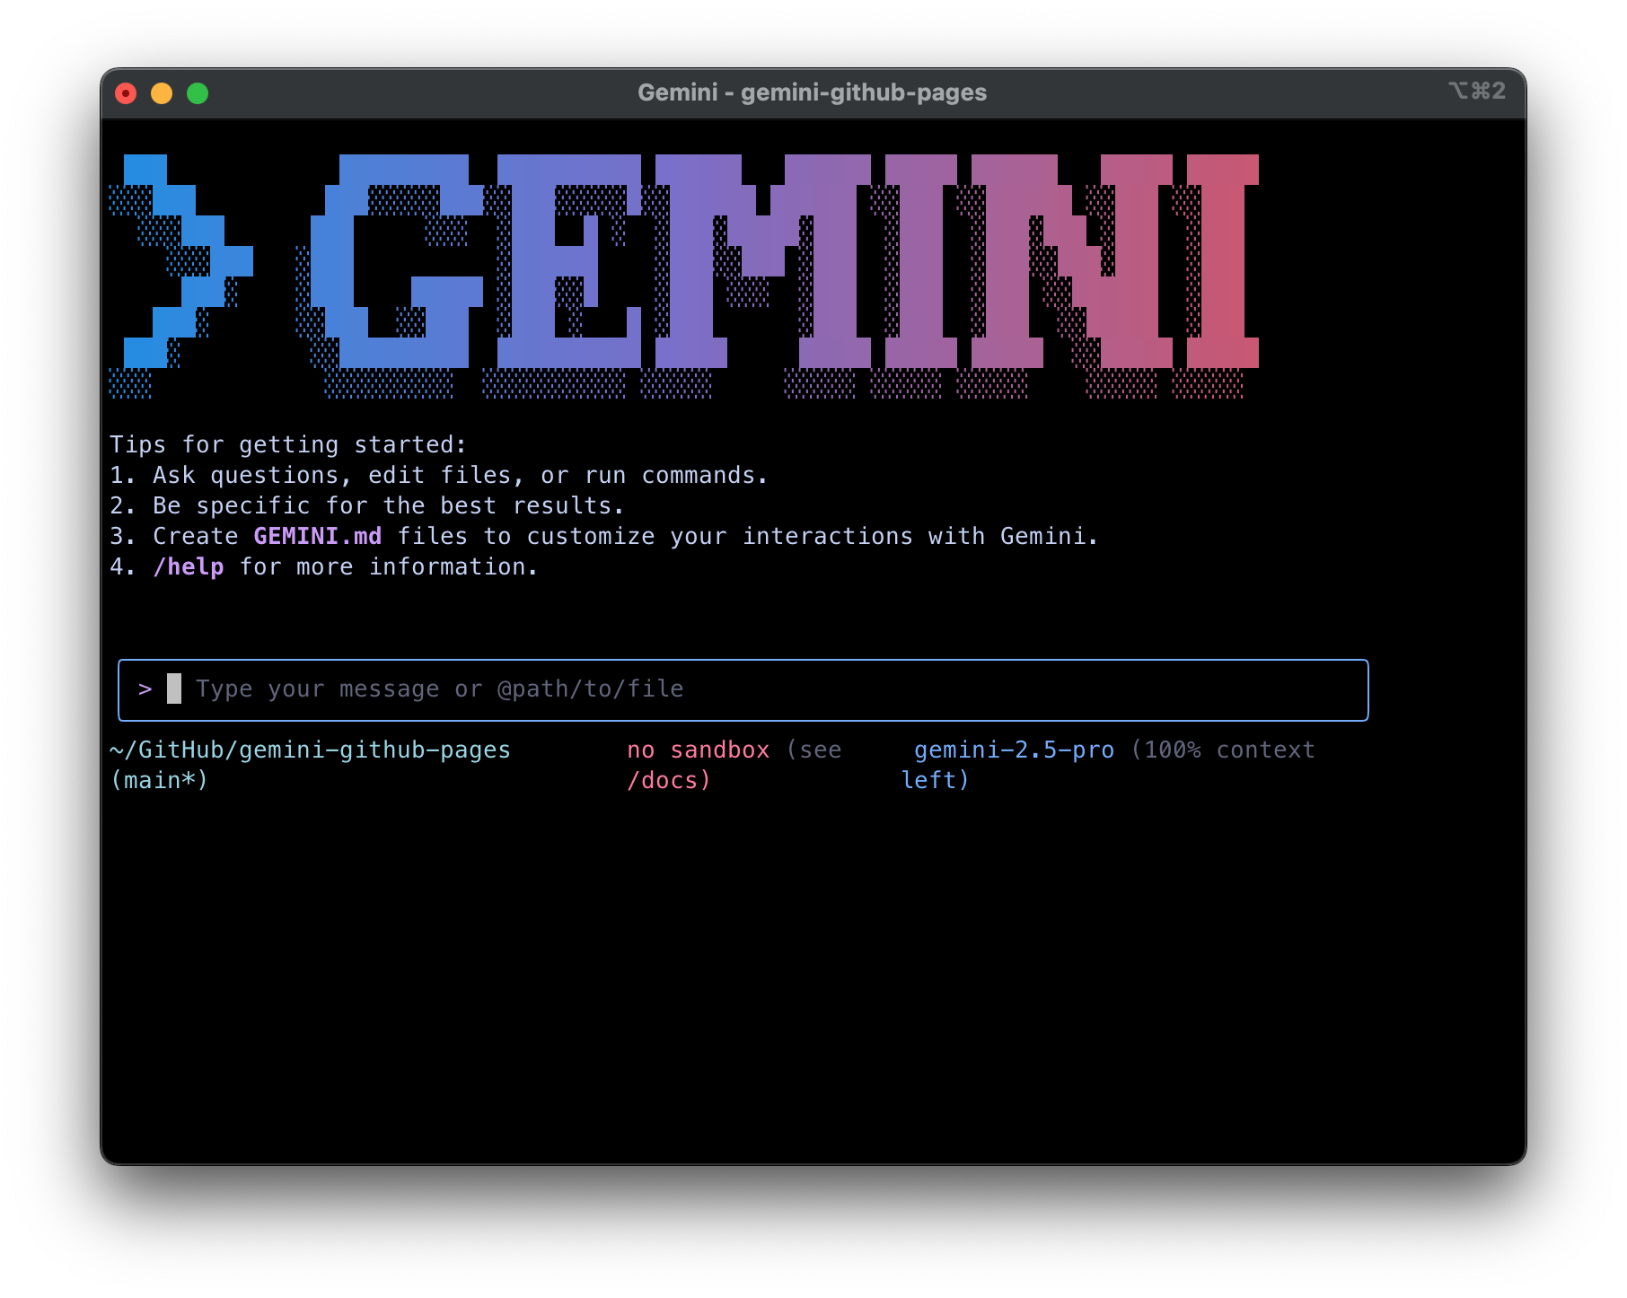1627x1298 pixels.
Task: Click the 'left)' status text
Action: coord(936,780)
